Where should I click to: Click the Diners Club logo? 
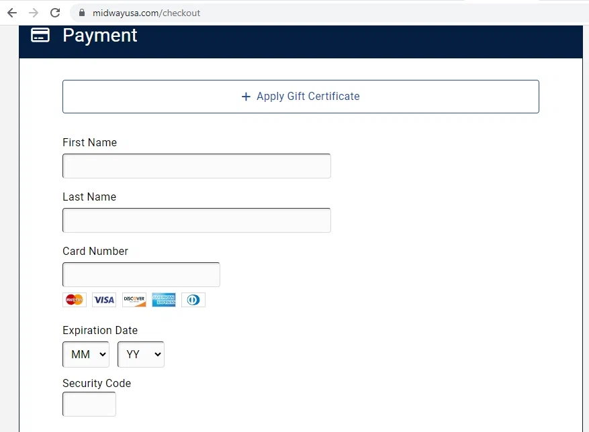pyautogui.click(x=193, y=300)
